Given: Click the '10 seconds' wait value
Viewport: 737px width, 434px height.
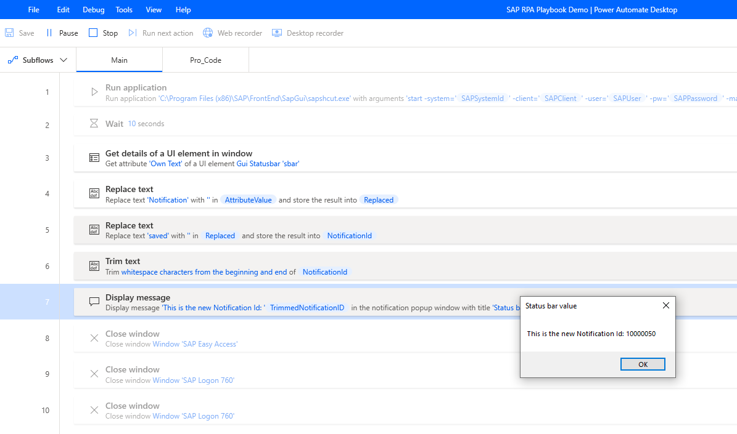Looking at the screenshot, I should tap(146, 123).
